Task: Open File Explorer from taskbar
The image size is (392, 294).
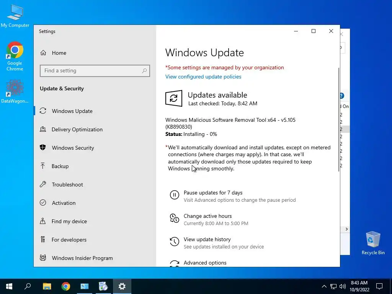Action: 47,286
